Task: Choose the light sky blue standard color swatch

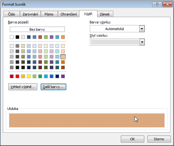Action: [x=46, y=76]
